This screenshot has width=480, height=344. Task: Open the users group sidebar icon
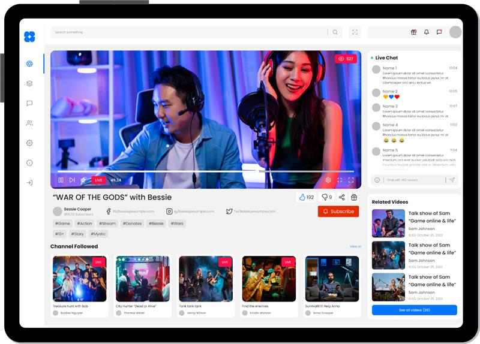29,123
